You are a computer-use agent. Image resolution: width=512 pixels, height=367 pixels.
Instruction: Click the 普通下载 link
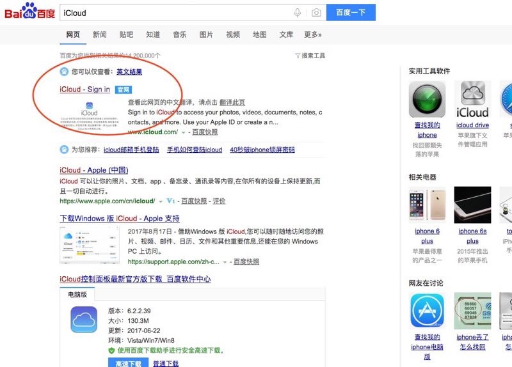(166, 363)
